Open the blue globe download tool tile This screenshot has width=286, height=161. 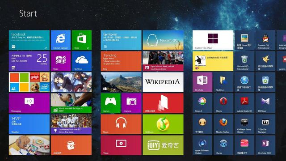244,82
